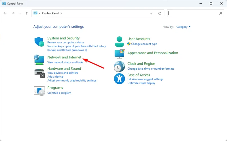The height and width of the screenshot is (141, 227).
Task: Click the Programs category icon
Action: [x=39, y=91]
